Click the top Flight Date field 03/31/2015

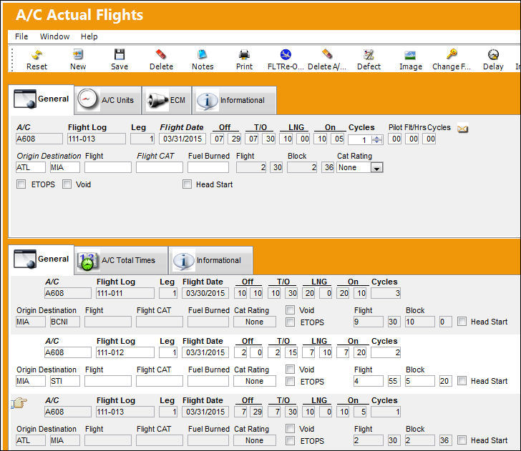(x=182, y=139)
